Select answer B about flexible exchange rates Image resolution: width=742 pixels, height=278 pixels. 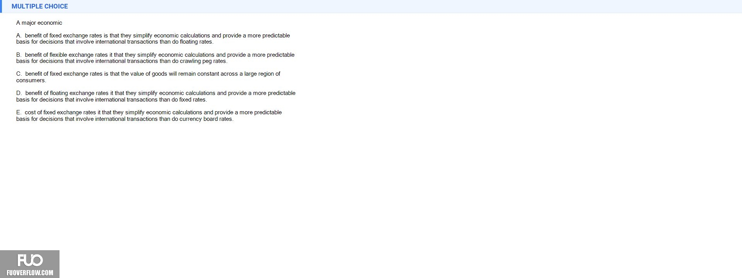(155, 58)
